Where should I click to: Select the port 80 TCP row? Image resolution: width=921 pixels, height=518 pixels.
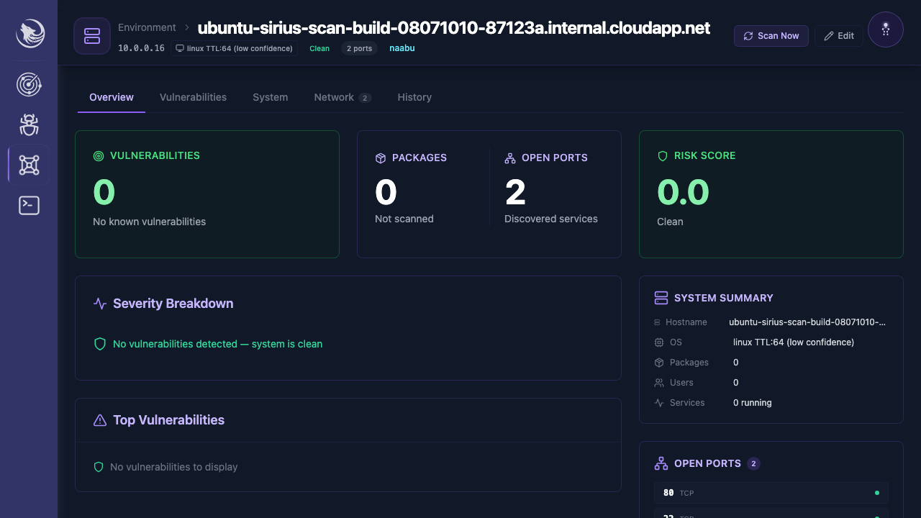(x=771, y=493)
